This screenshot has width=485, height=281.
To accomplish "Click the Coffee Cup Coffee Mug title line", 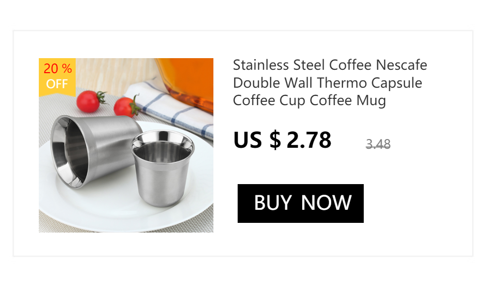I will [x=309, y=100].
